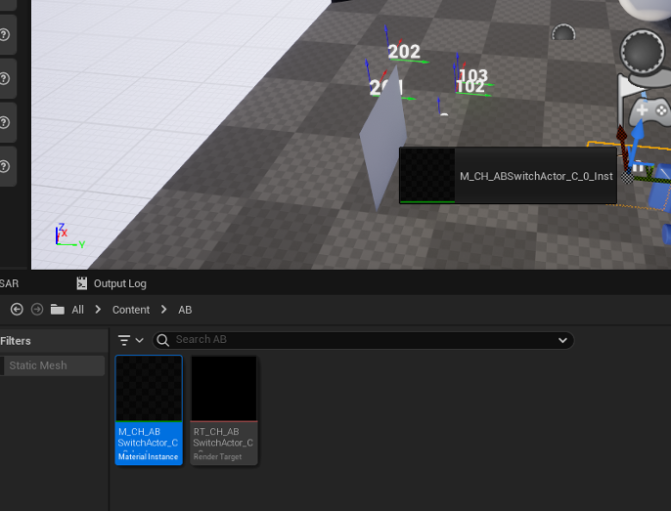The height and width of the screenshot is (512, 671).
Task: Click the folder icon beside All
Action: coord(58,310)
